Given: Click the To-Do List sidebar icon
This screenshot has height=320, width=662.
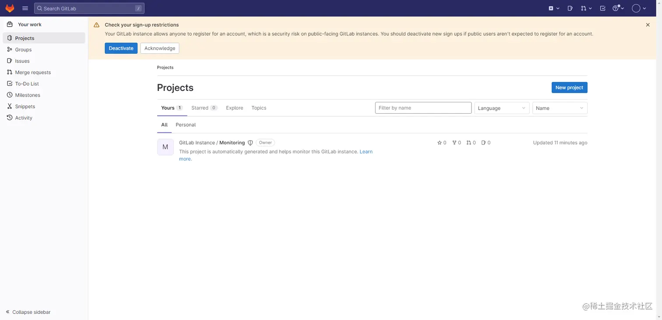Looking at the screenshot, I should point(10,83).
